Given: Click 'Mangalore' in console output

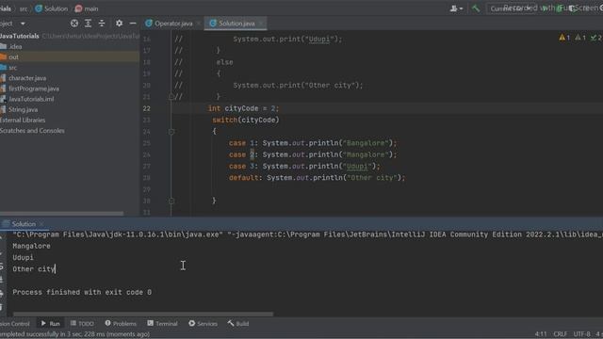Looking at the screenshot, I should [x=31, y=246].
